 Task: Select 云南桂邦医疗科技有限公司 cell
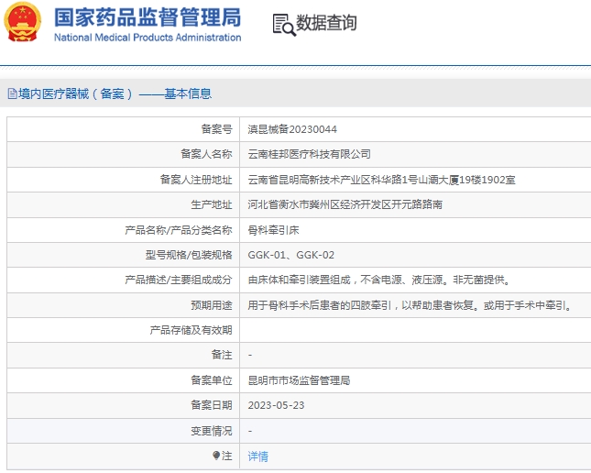tap(309, 154)
